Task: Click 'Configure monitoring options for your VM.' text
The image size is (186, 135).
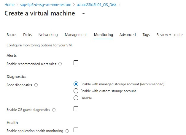Action: pos(39,45)
